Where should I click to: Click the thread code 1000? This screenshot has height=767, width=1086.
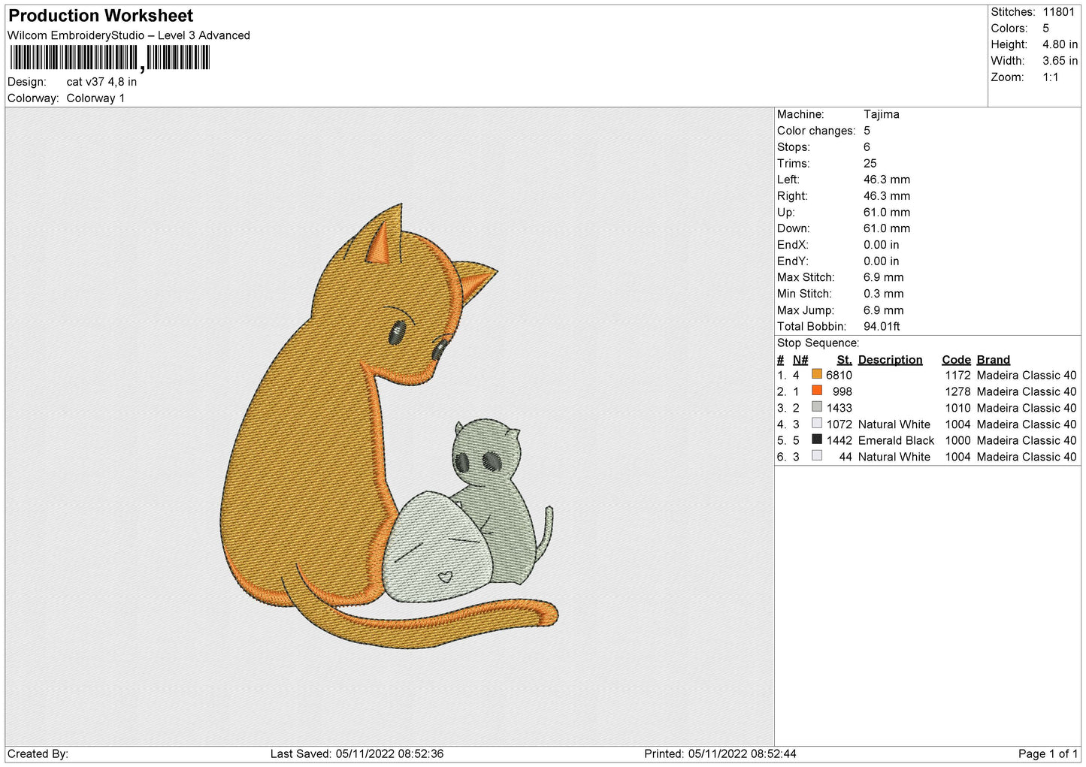[x=957, y=441]
